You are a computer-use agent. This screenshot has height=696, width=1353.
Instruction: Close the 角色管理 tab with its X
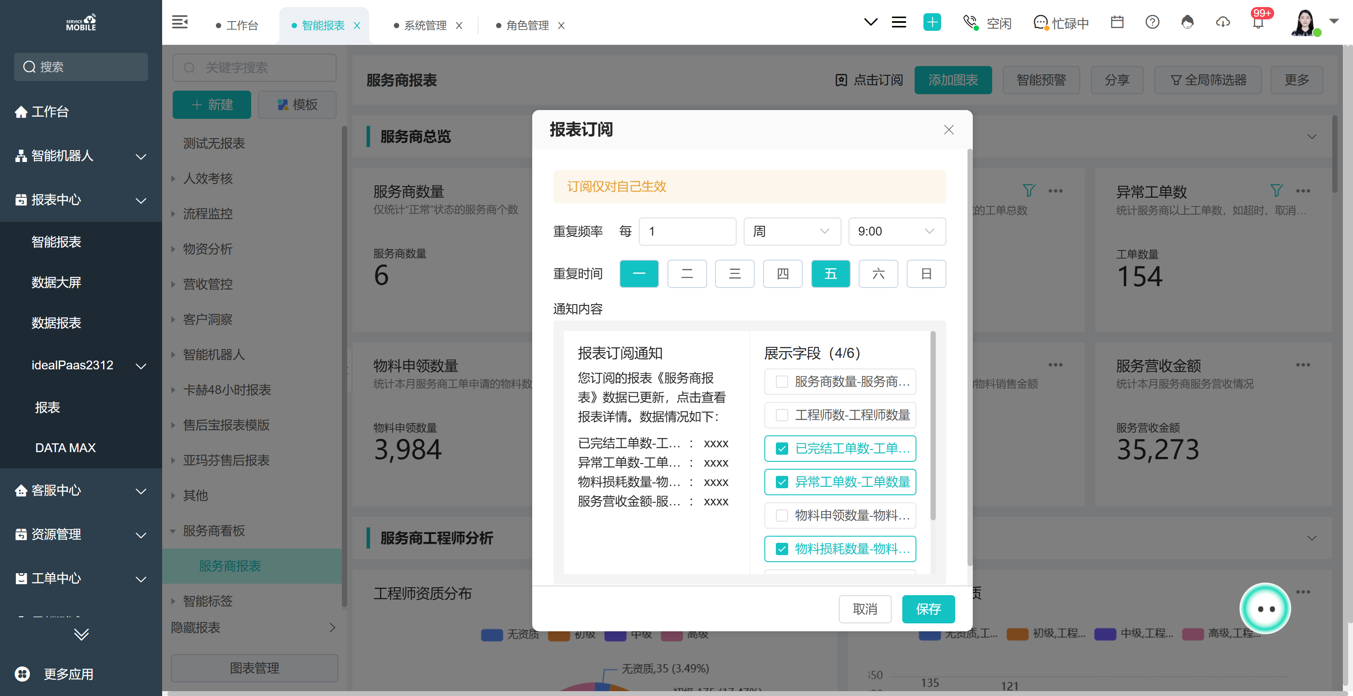[561, 25]
